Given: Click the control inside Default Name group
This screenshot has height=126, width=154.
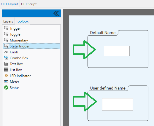Looking at the screenshot, I should (x=117, y=51).
